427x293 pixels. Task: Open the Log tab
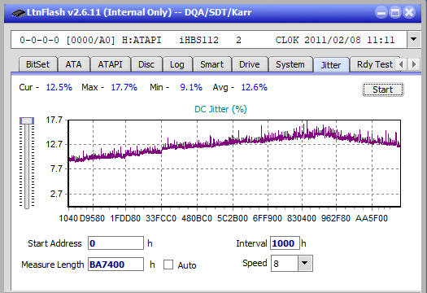pos(177,64)
